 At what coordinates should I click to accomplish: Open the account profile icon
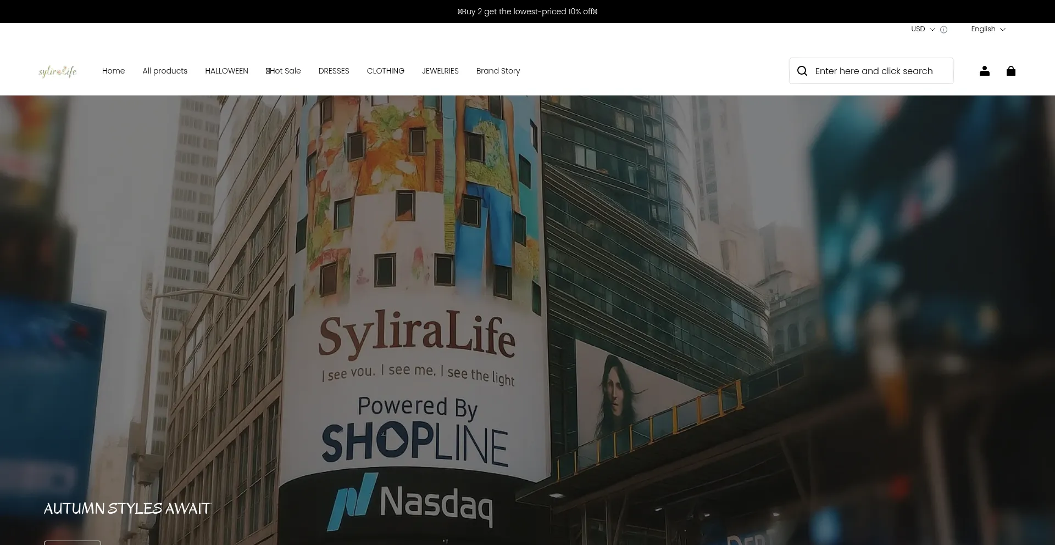984,71
